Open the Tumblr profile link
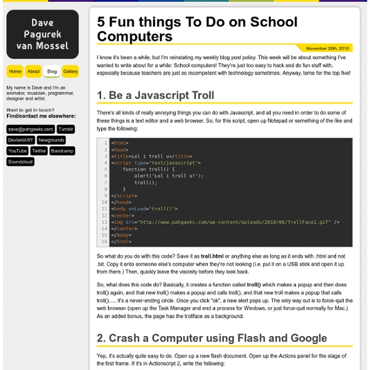This screenshot has height=370, width=370. pos(66,129)
